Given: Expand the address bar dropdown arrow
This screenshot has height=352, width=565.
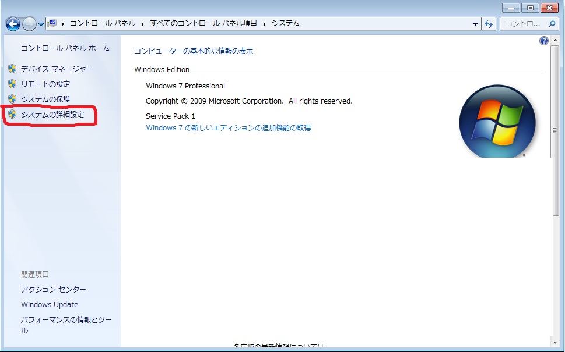Looking at the screenshot, I should (475, 23).
